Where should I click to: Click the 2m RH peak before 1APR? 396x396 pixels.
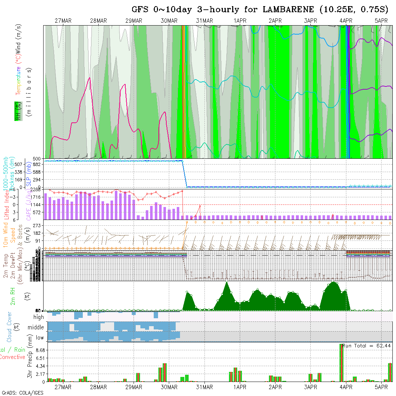[x=226, y=283]
